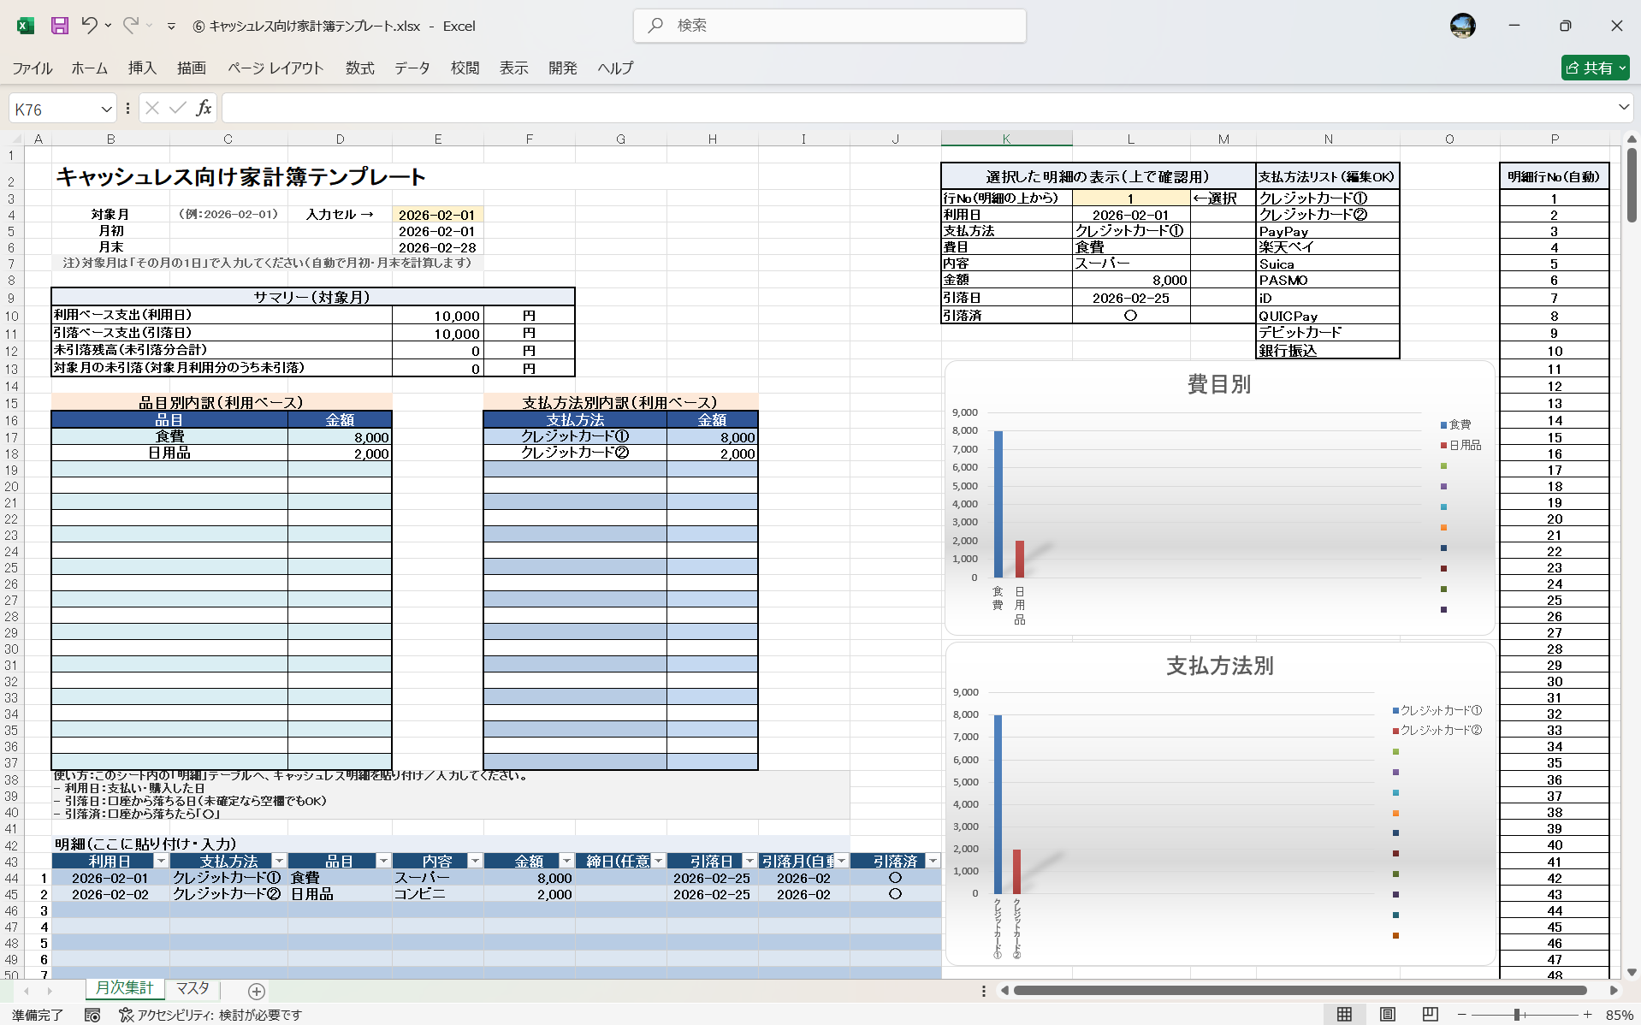Screen dimensions: 1641x1025
Task: Add a new worksheet
Action: [256, 991]
